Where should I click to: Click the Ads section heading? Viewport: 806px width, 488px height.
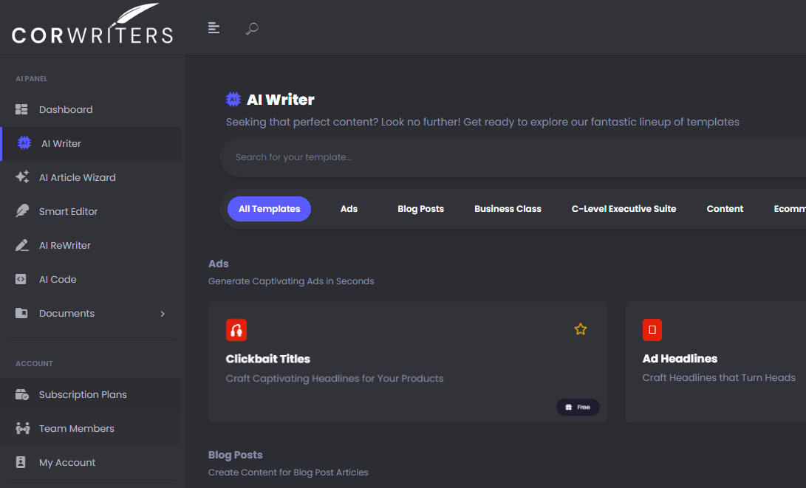219,264
